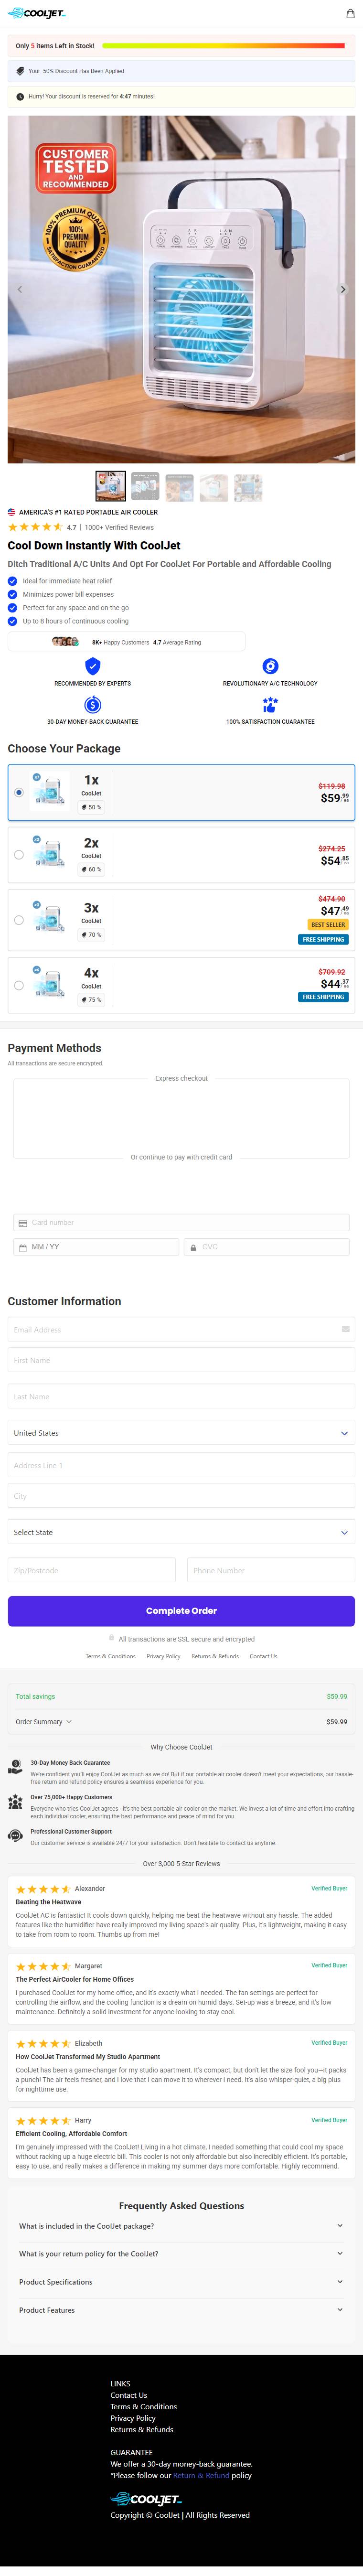363x2576 pixels.
Task: Choose the 4x CoolJet package option
Action: pos(181,985)
